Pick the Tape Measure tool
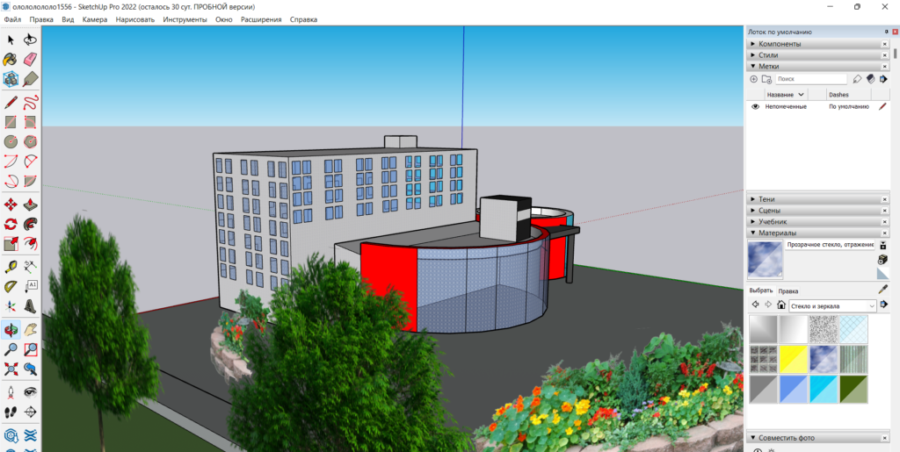This screenshot has width=900, height=452. (11, 267)
